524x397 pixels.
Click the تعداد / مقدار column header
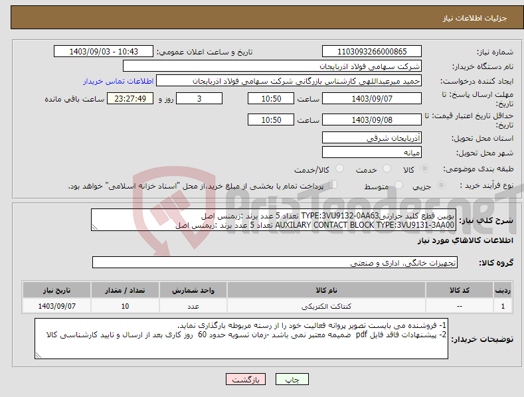pos(125,290)
